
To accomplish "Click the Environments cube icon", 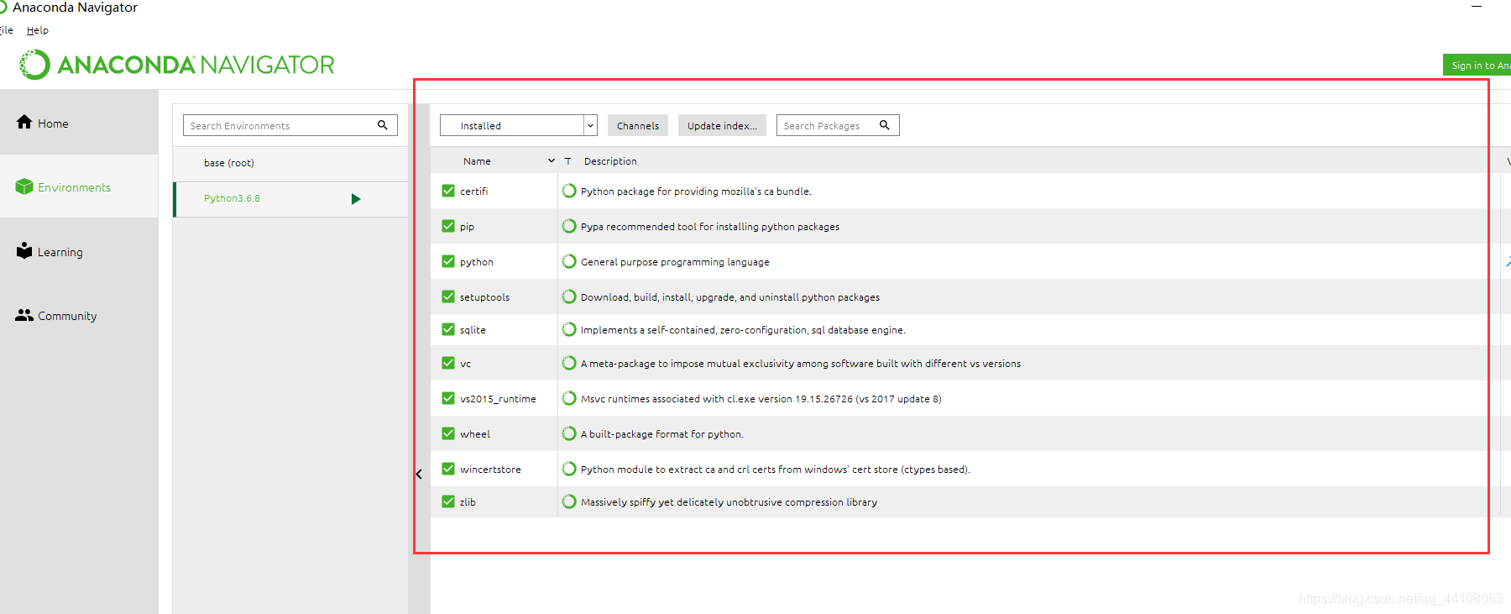I will [x=24, y=186].
